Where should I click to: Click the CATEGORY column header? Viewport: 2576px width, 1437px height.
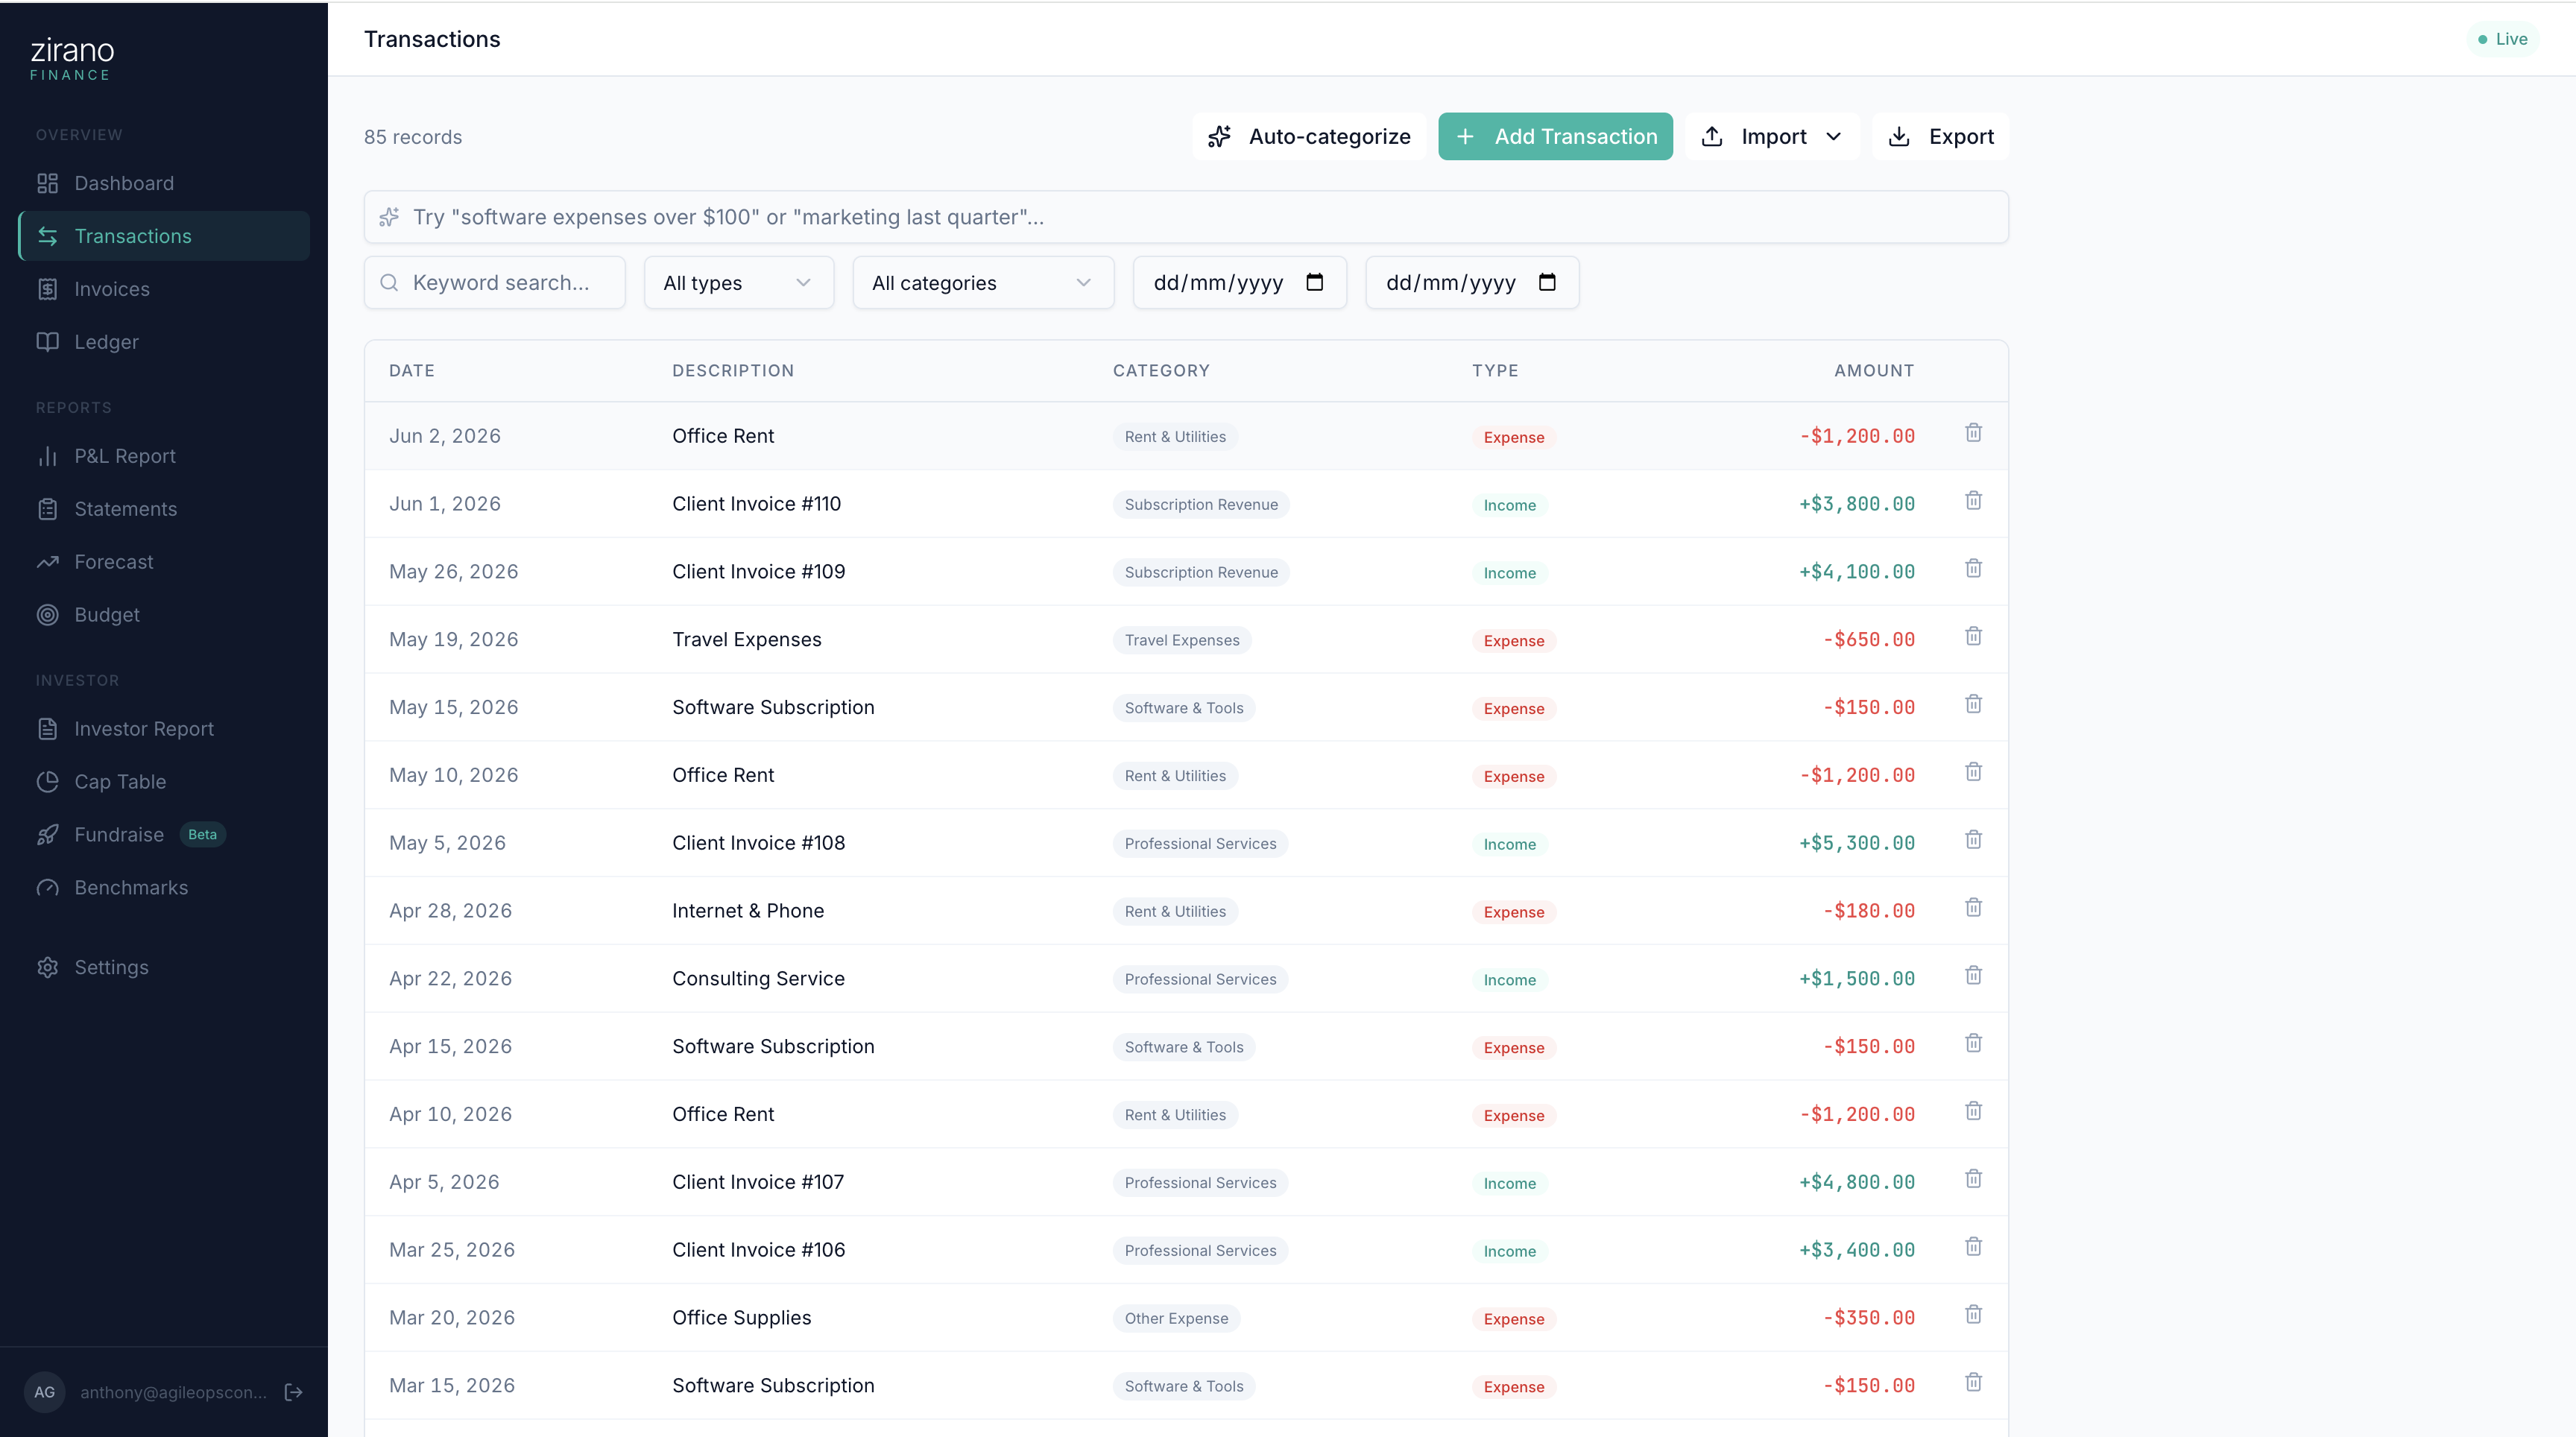coord(1161,371)
